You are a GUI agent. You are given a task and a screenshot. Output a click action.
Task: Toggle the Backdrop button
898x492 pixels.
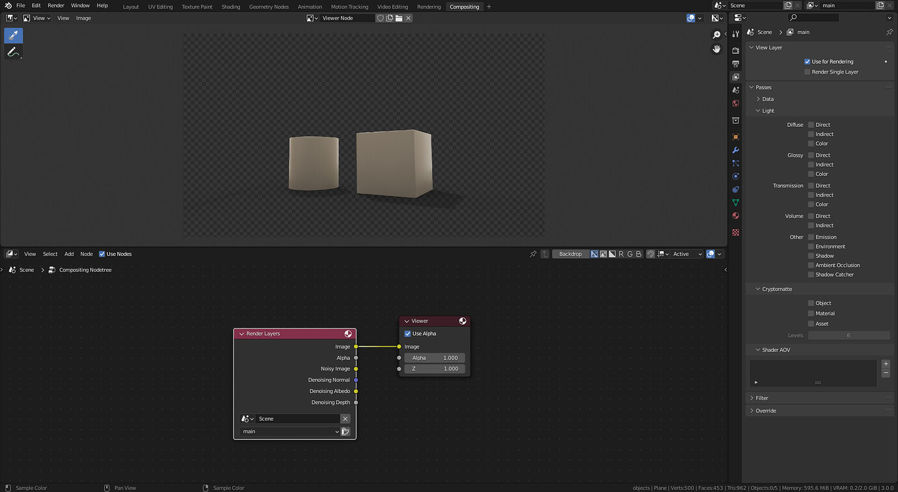point(571,254)
